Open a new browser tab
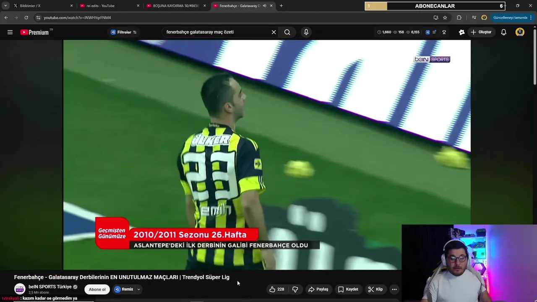Viewport: 537px width, 302px height. [281, 6]
